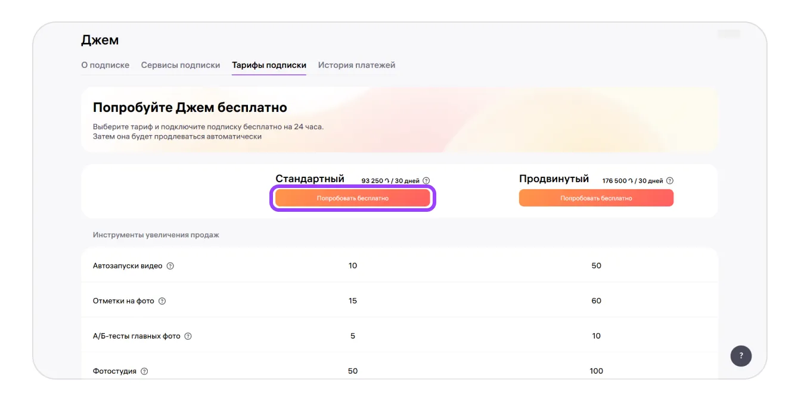Click the Стандартный plan title
This screenshot has height=401, width=801.
click(x=309, y=179)
